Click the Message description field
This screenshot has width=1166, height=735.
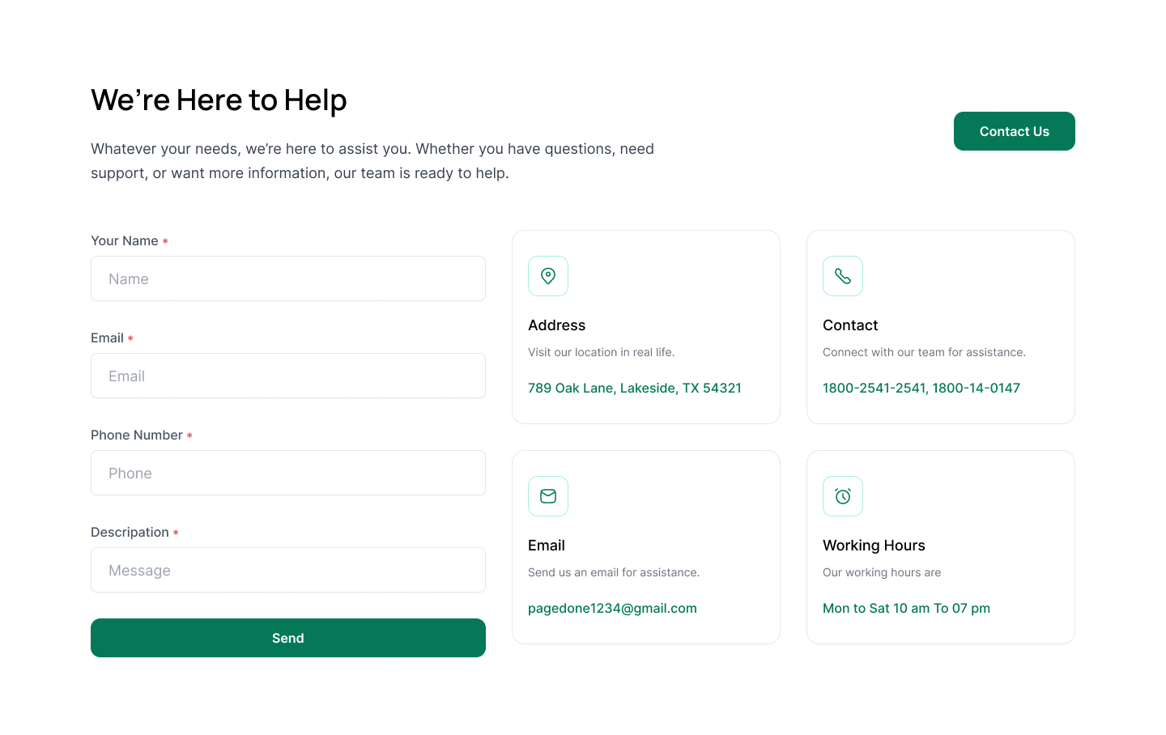[x=288, y=570]
